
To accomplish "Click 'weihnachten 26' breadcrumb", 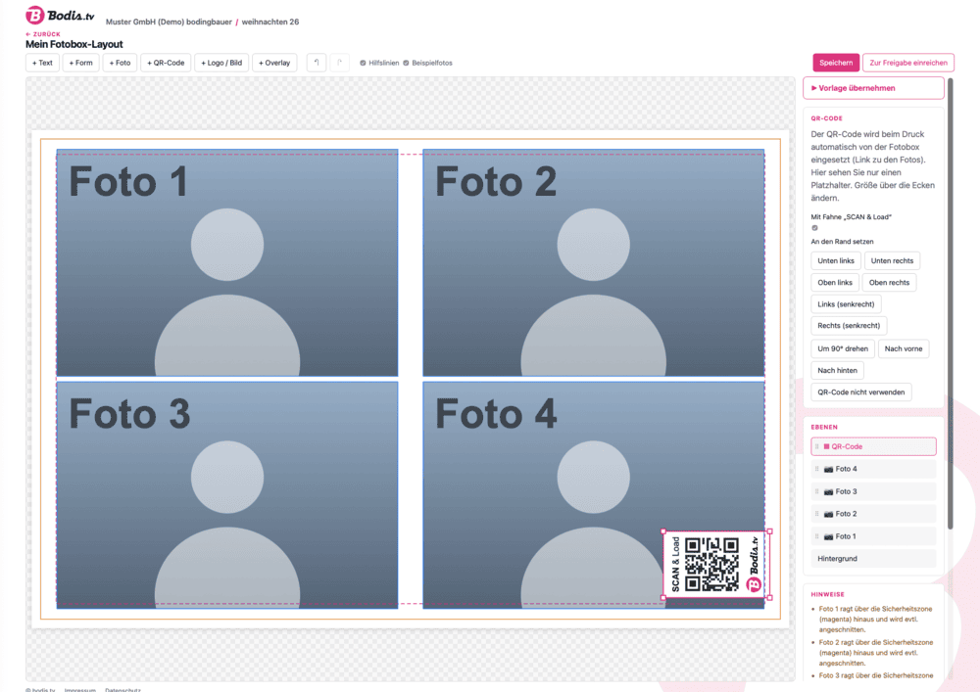I will [x=270, y=22].
